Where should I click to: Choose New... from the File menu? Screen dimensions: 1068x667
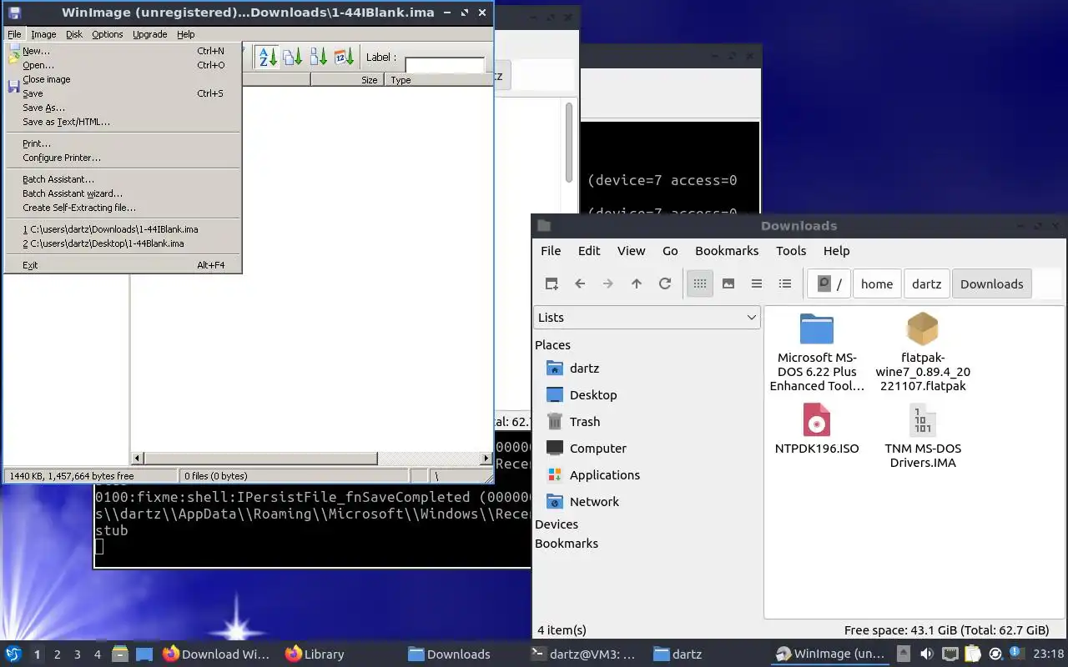tap(123, 51)
